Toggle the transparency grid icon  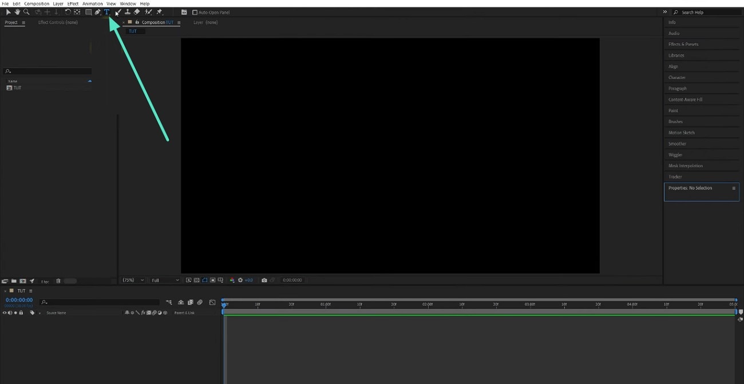tap(196, 280)
